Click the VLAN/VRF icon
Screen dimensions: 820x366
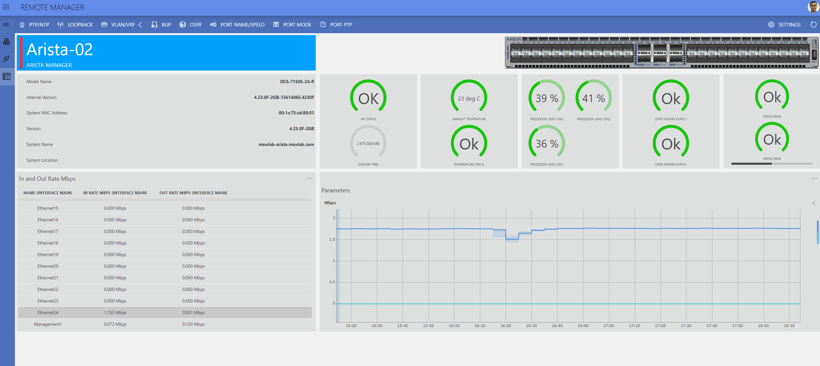pos(104,24)
